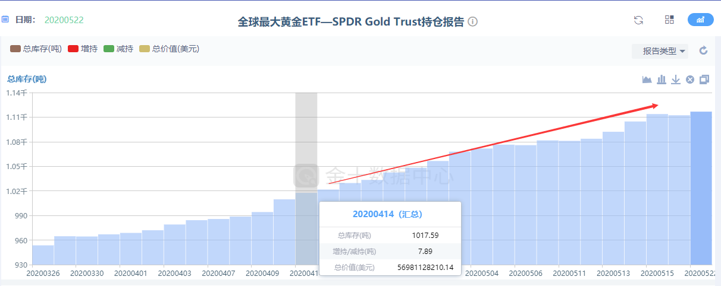Click the tooltip value 1017.59
Image resolution: width=721 pixels, height=286 pixels.
(425, 235)
